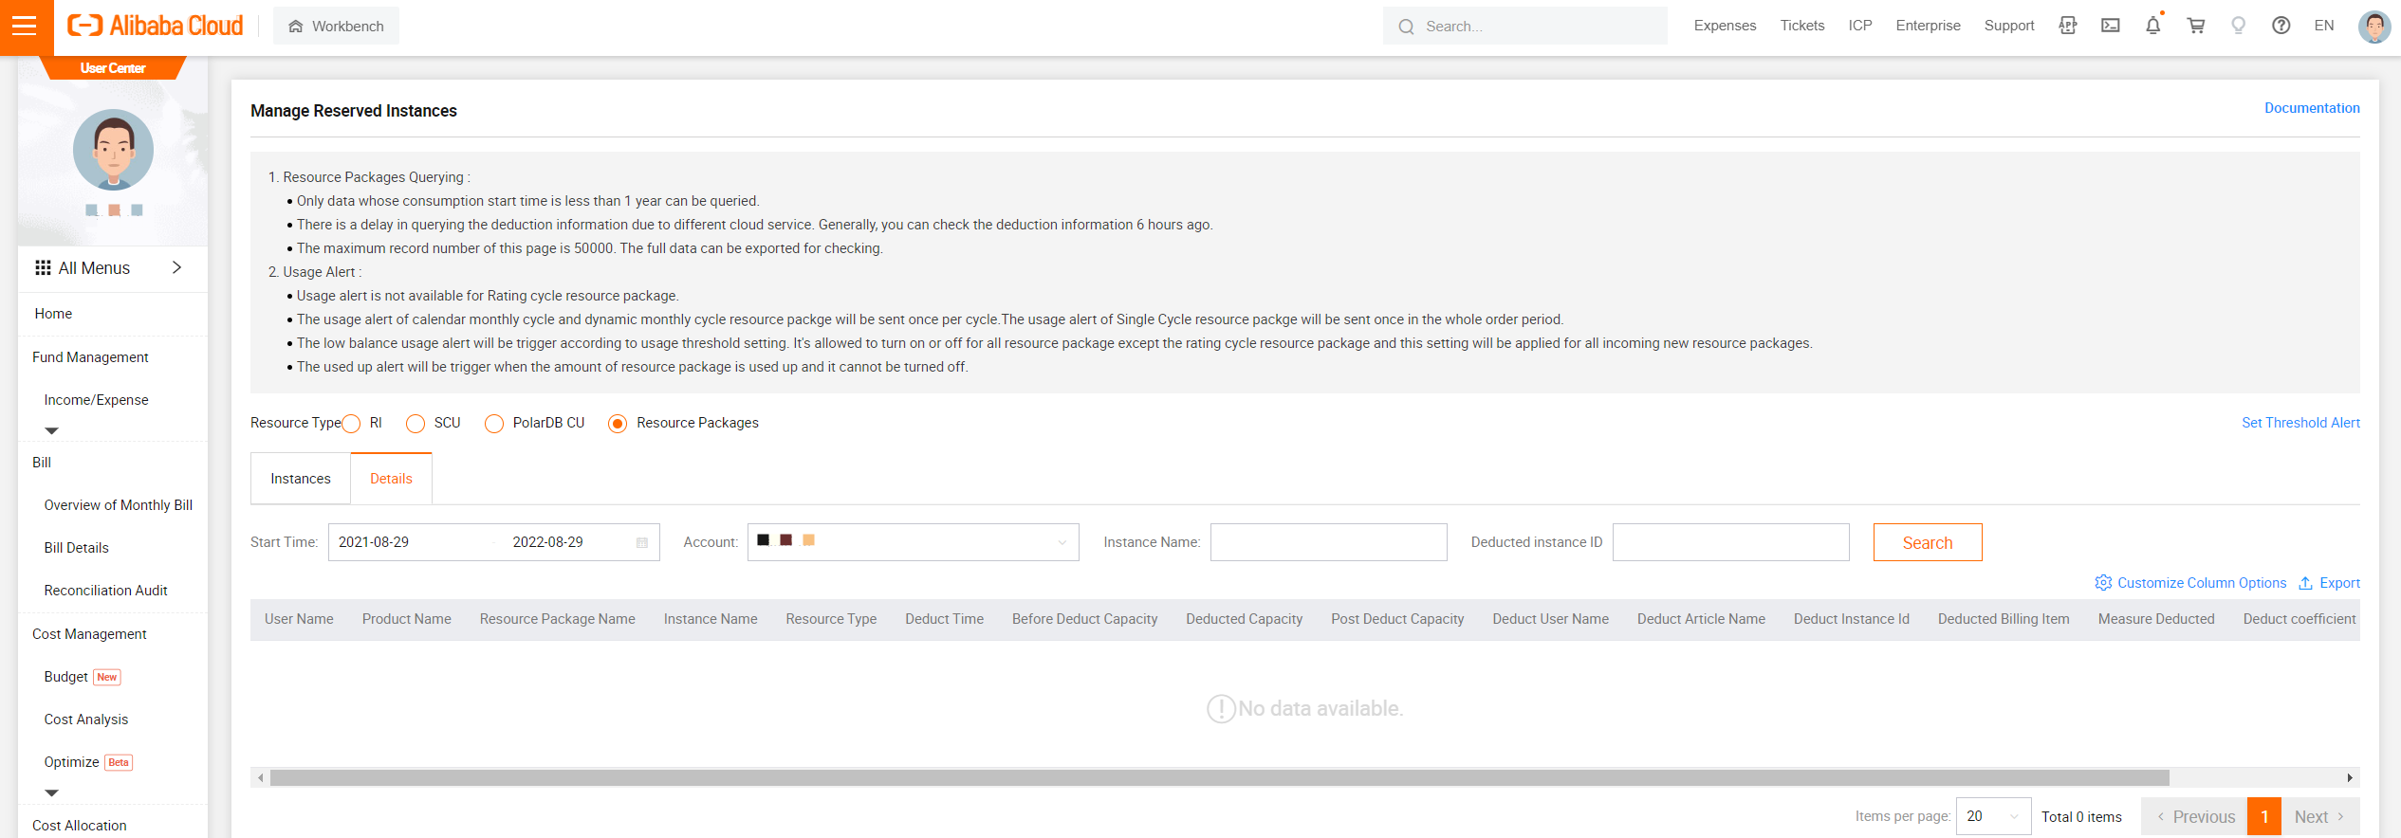
Task: Go to Previous page
Action: 2194,816
